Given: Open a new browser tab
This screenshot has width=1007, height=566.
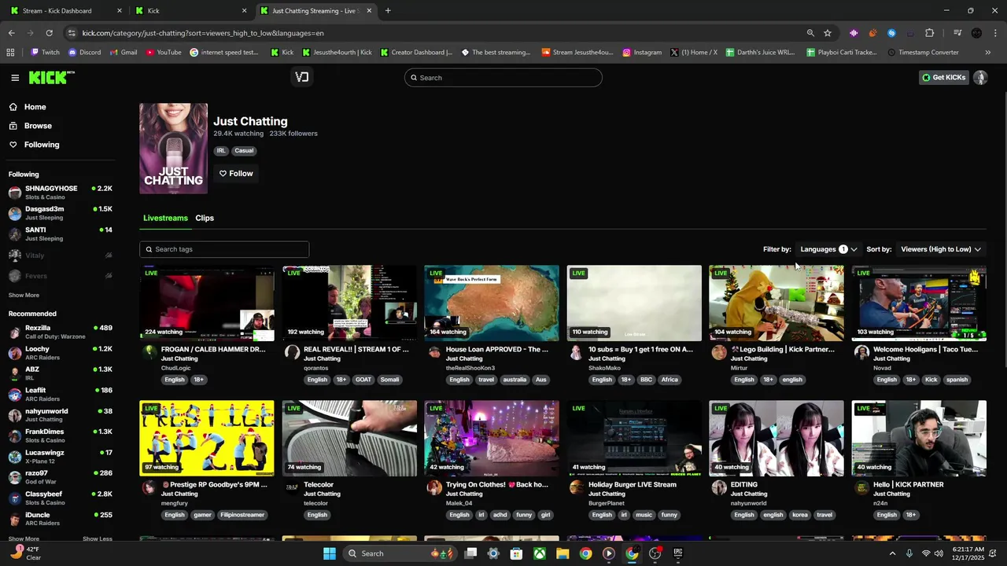Looking at the screenshot, I should [x=388, y=11].
